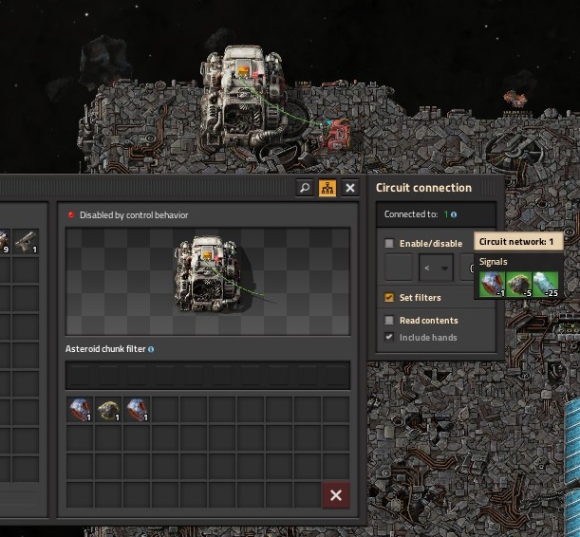
Task: Click the red combinator entity on platform
Action: coord(336,134)
